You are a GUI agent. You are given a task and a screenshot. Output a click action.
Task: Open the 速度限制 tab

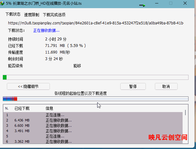click(x=31, y=15)
